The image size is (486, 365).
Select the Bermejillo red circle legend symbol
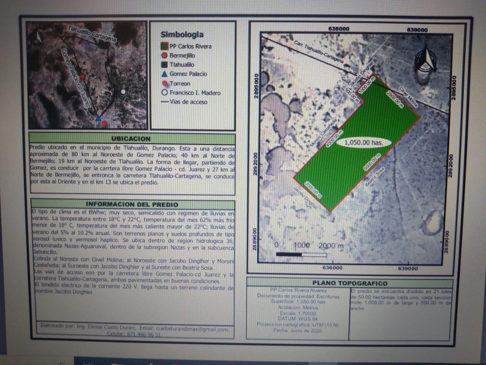[164, 56]
